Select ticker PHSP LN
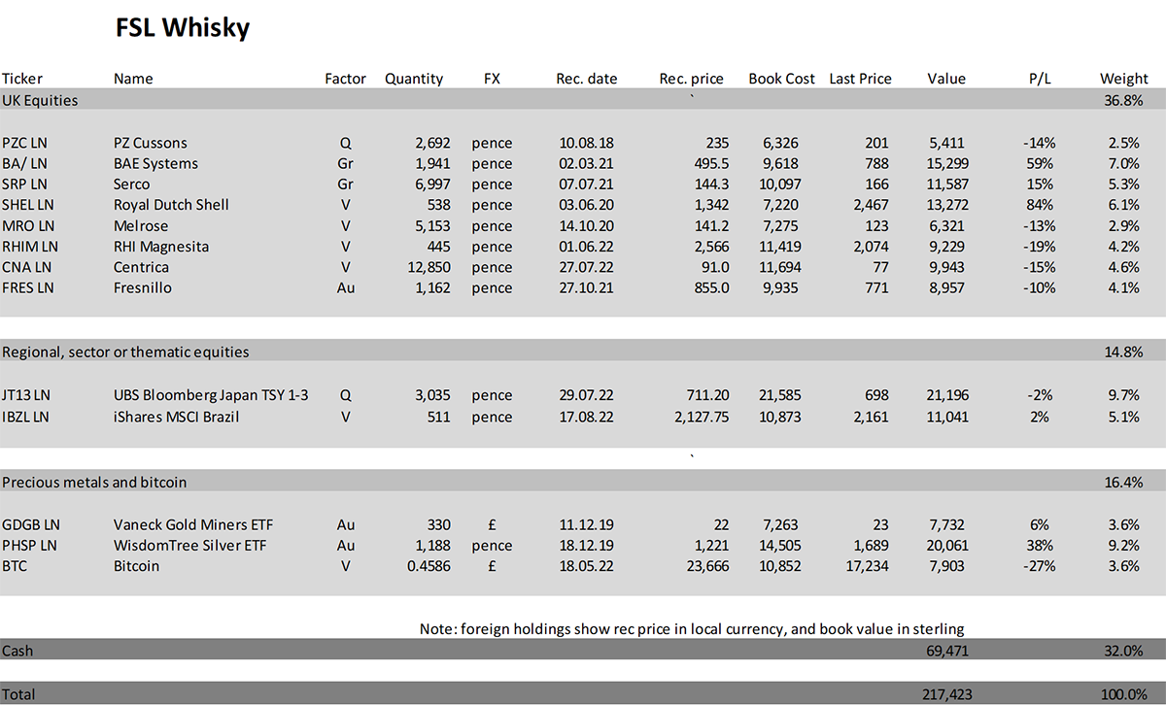Screen dimensions: 1166x705 (x=29, y=545)
